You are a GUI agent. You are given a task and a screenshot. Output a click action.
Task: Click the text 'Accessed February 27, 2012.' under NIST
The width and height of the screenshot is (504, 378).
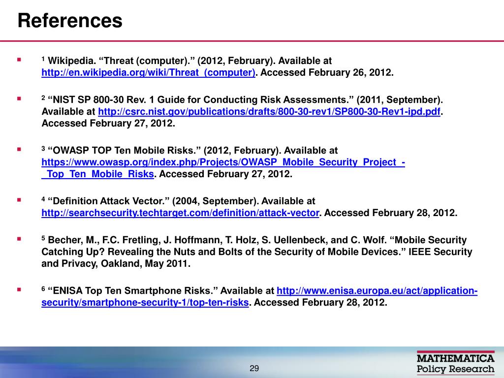pos(108,124)
